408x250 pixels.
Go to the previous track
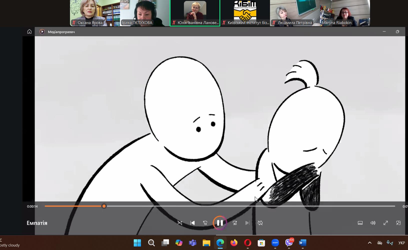pyautogui.click(x=192, y=223)
